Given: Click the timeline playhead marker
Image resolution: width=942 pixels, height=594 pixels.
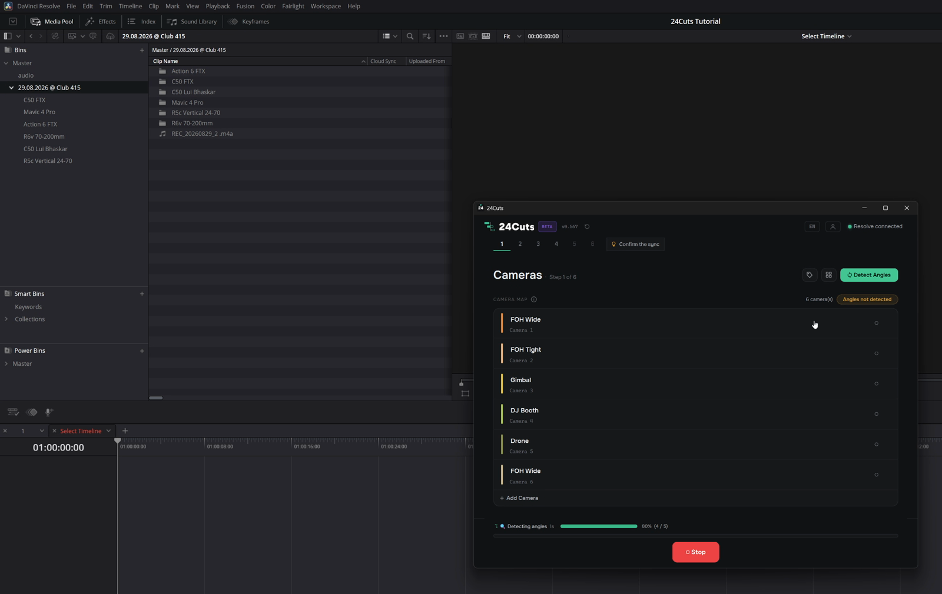Looking at the screenshot, I should click(x=118, y=441).
